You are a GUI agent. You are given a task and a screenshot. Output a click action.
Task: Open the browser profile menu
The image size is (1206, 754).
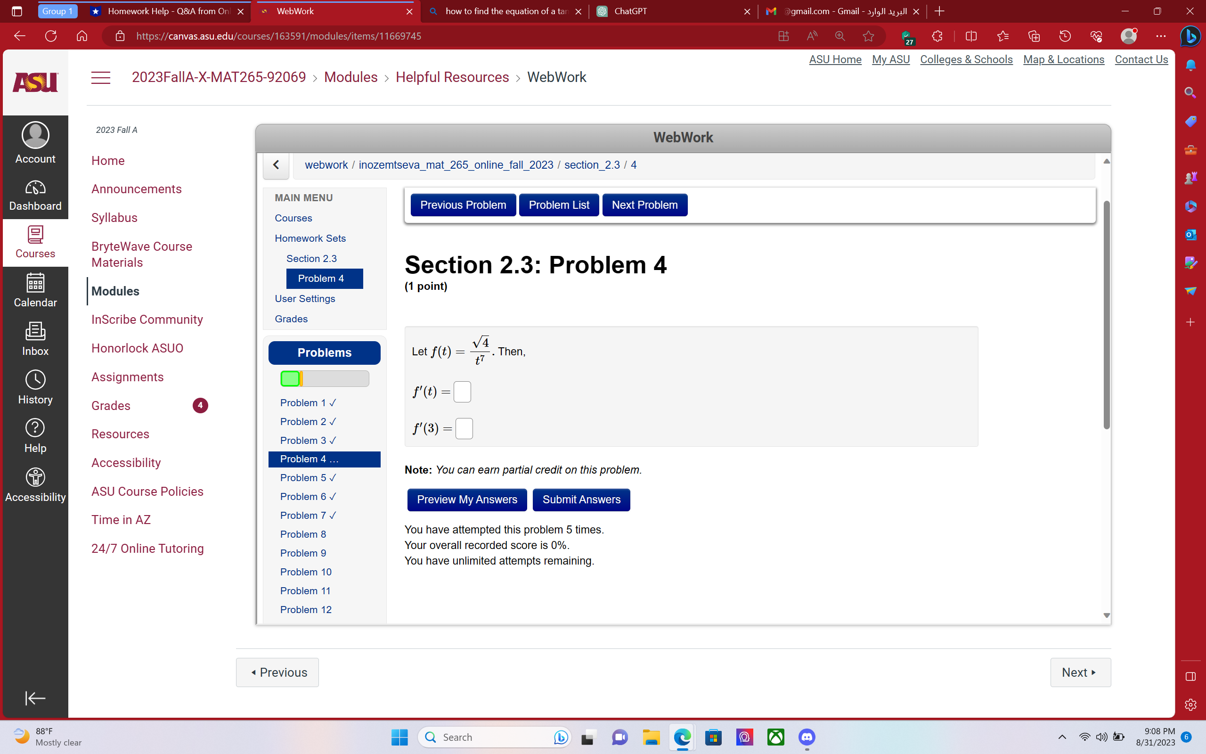pos(1128,36)
